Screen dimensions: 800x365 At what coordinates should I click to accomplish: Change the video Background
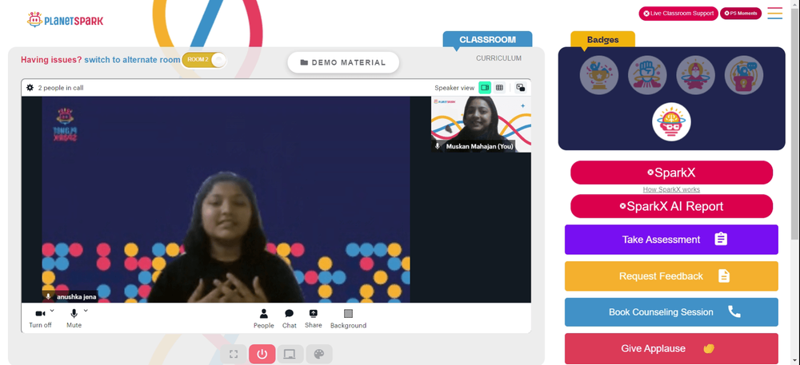tap(349, 319)
